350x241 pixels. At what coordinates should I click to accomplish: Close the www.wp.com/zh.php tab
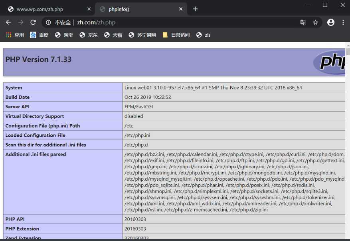coord(89,9)
